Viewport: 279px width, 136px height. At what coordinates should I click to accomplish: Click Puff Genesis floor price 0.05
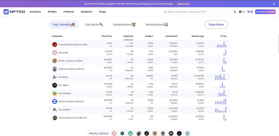(110, 92)
